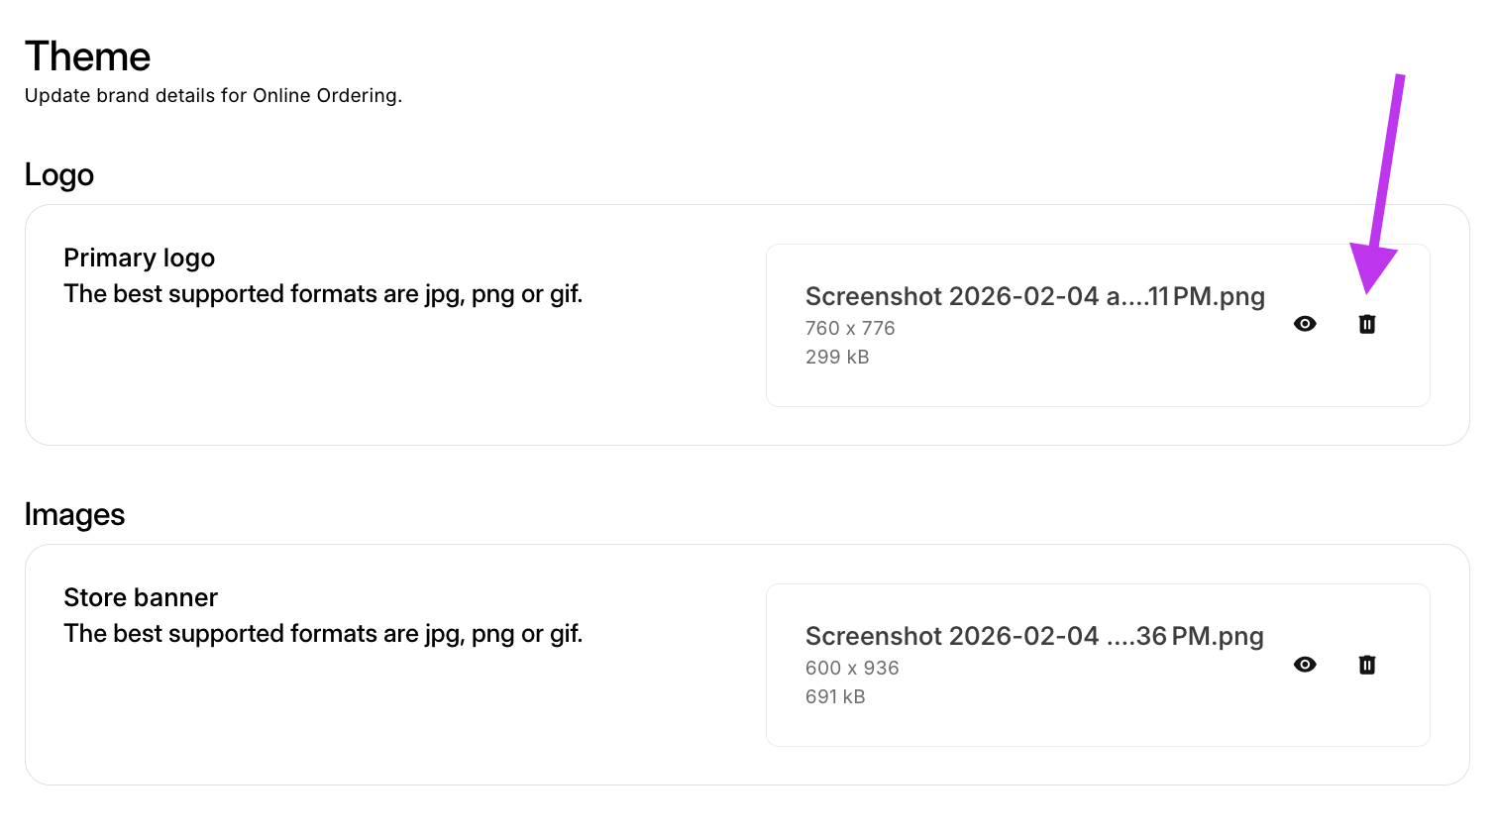Click the supported formats hint under Primary logo
The width and height of the screenshot is (1498, 838).
click(323, 294)
